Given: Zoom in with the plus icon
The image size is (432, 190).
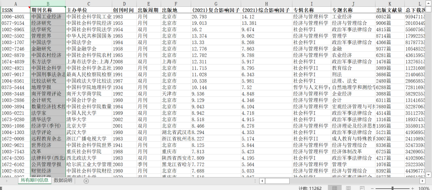Looking at the screenshot, I should click(412, 189).
